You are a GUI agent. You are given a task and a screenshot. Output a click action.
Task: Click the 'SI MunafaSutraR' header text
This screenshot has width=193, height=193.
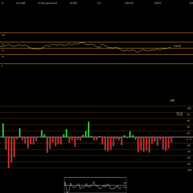47,3
